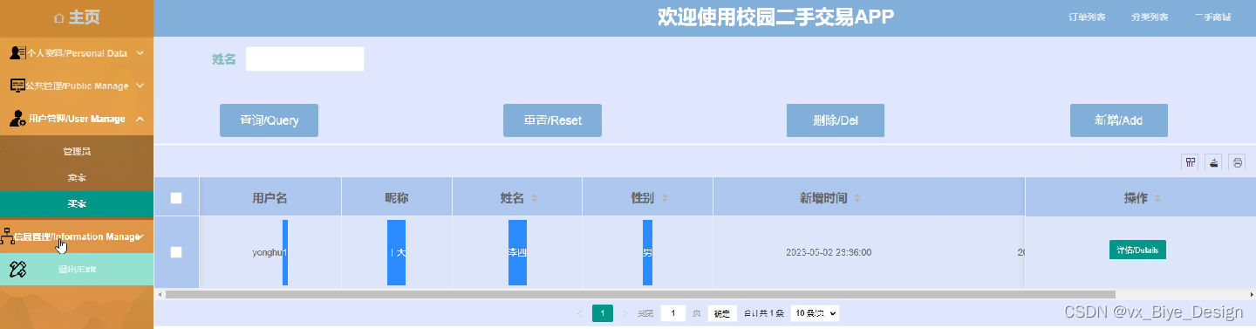1256x329 pixels.
Task: Sort by the 新增时间 column arrows
Action: point(857,198)
